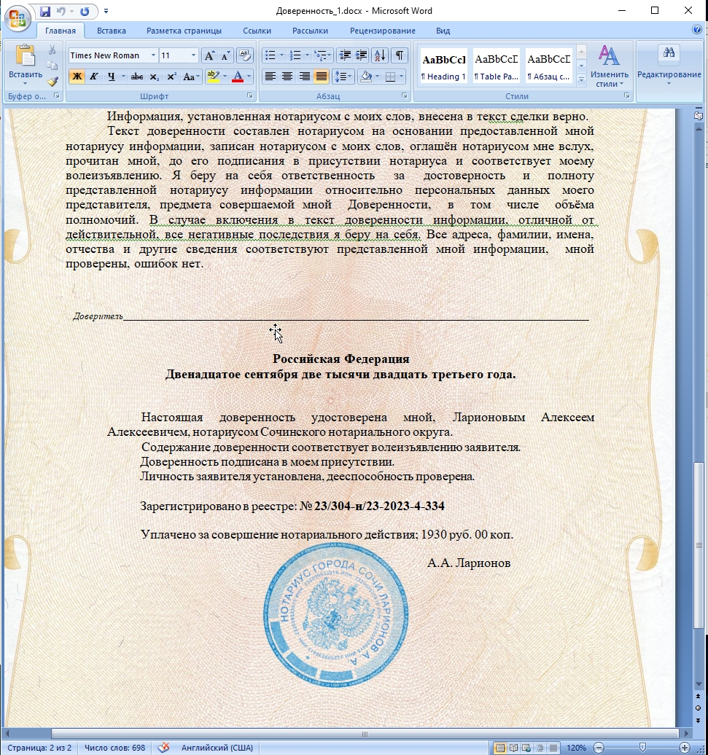Open borders dropdown
The height and width of the screenshot is (755, 708).
(401, 77)
